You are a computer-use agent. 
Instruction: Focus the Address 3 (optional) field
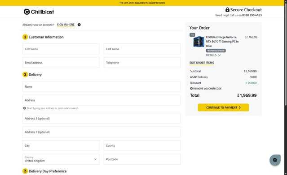pos(102,132)
